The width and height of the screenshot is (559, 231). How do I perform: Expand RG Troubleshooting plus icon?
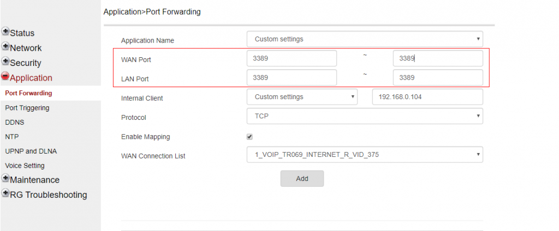point(5,193)
